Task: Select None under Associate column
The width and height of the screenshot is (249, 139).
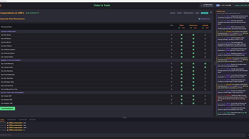Action: pyautogui.click(x=207, y=28)
